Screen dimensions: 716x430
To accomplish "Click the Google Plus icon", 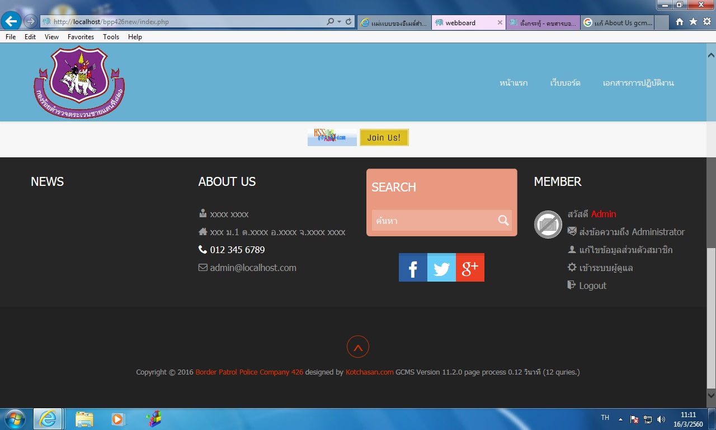I will coord(470,268).
